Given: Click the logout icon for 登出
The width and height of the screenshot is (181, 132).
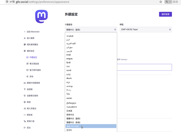Looking at the screenshot, I should pyautogui.click(x=25, y=128).
